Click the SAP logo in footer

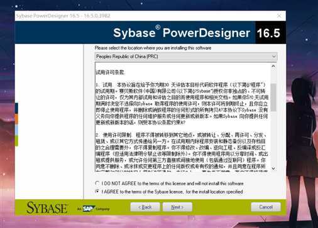88,209
